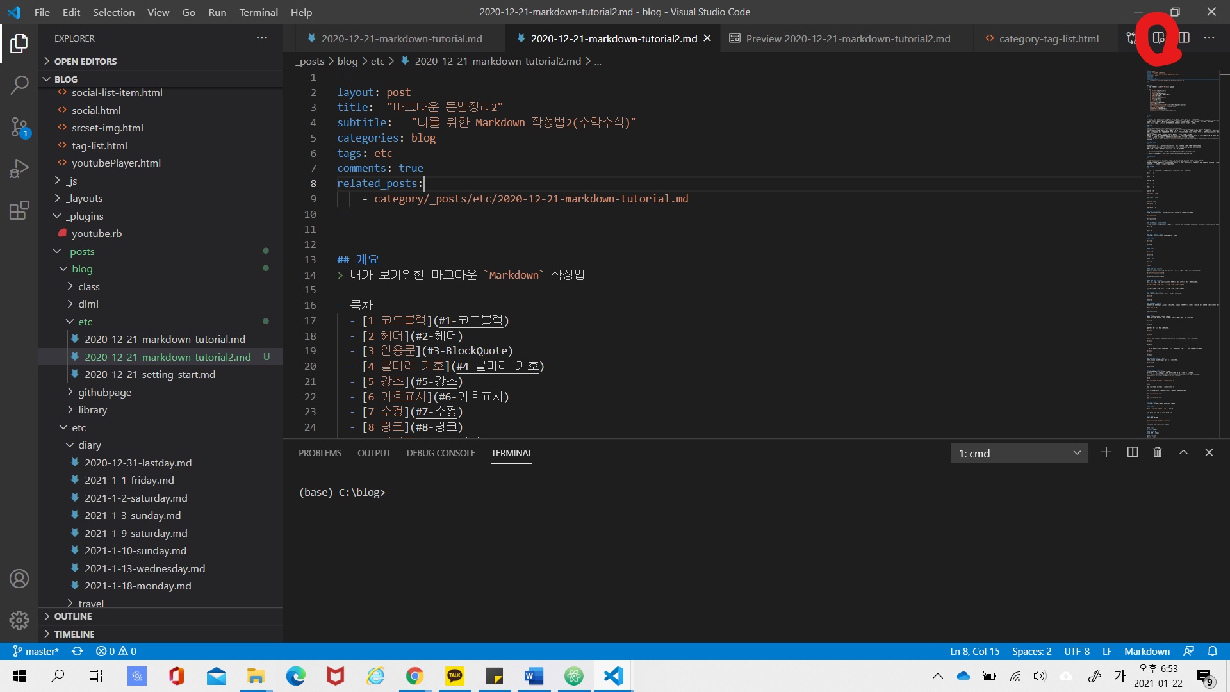The image size is (1230, 692).
Task: Change end of line LF setting
Action: pos(1107,651)
